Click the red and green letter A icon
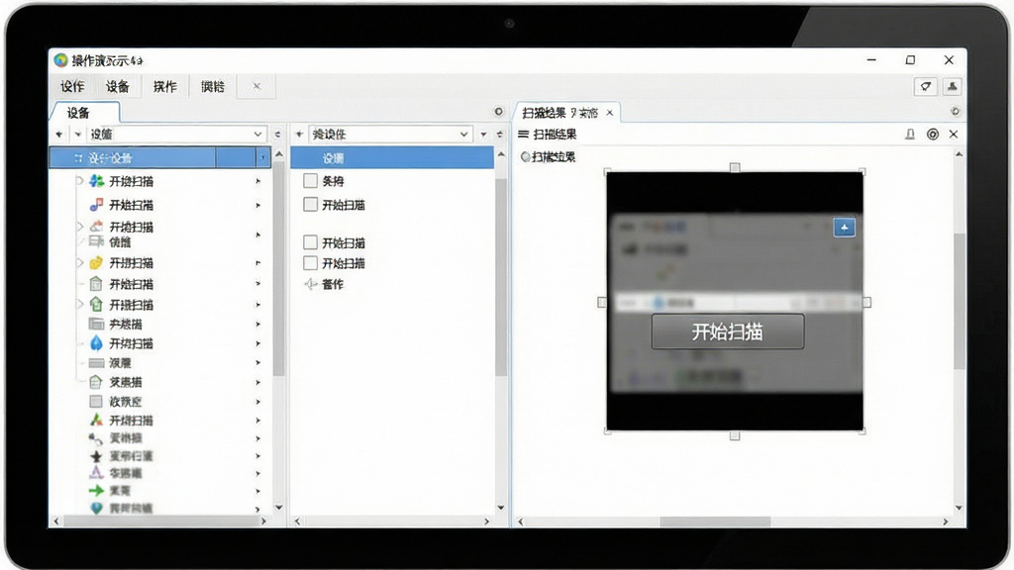This screenshot has width=1014, height=570. coord(96,420)
